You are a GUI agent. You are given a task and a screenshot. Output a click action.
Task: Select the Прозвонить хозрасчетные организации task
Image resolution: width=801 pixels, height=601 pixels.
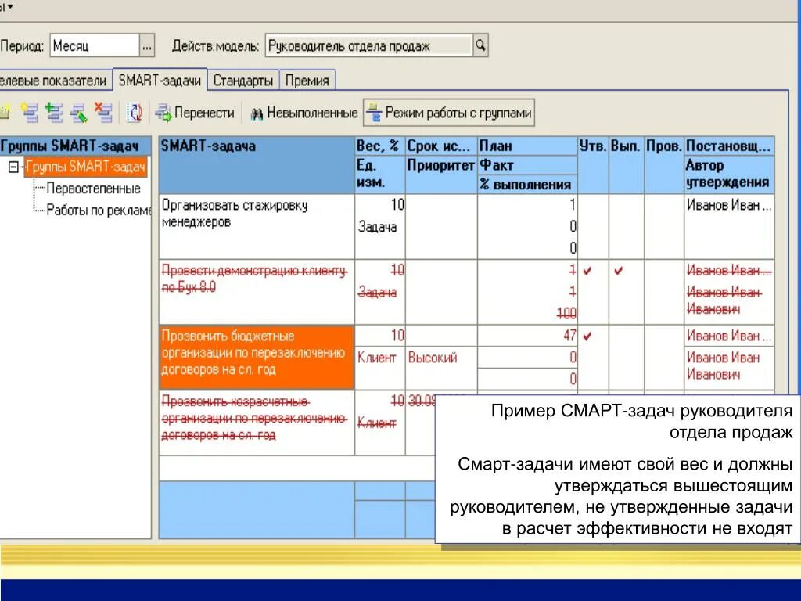257,423
